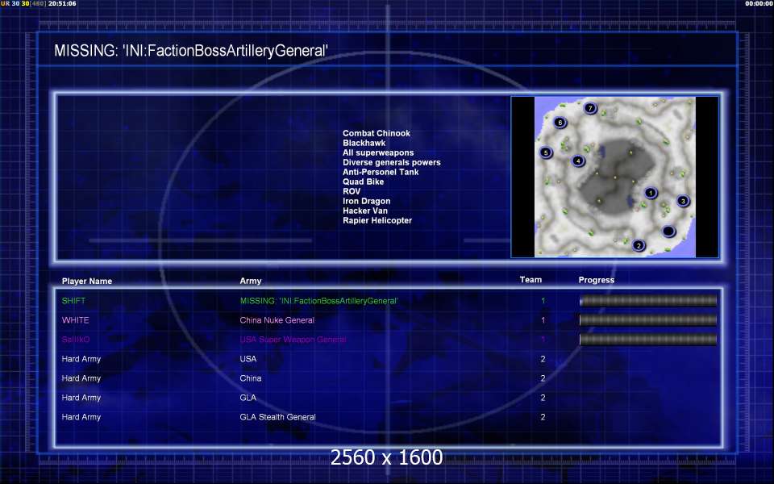Click the China army entry
Screen dimensions: 774x484
(x=250, y=378)
